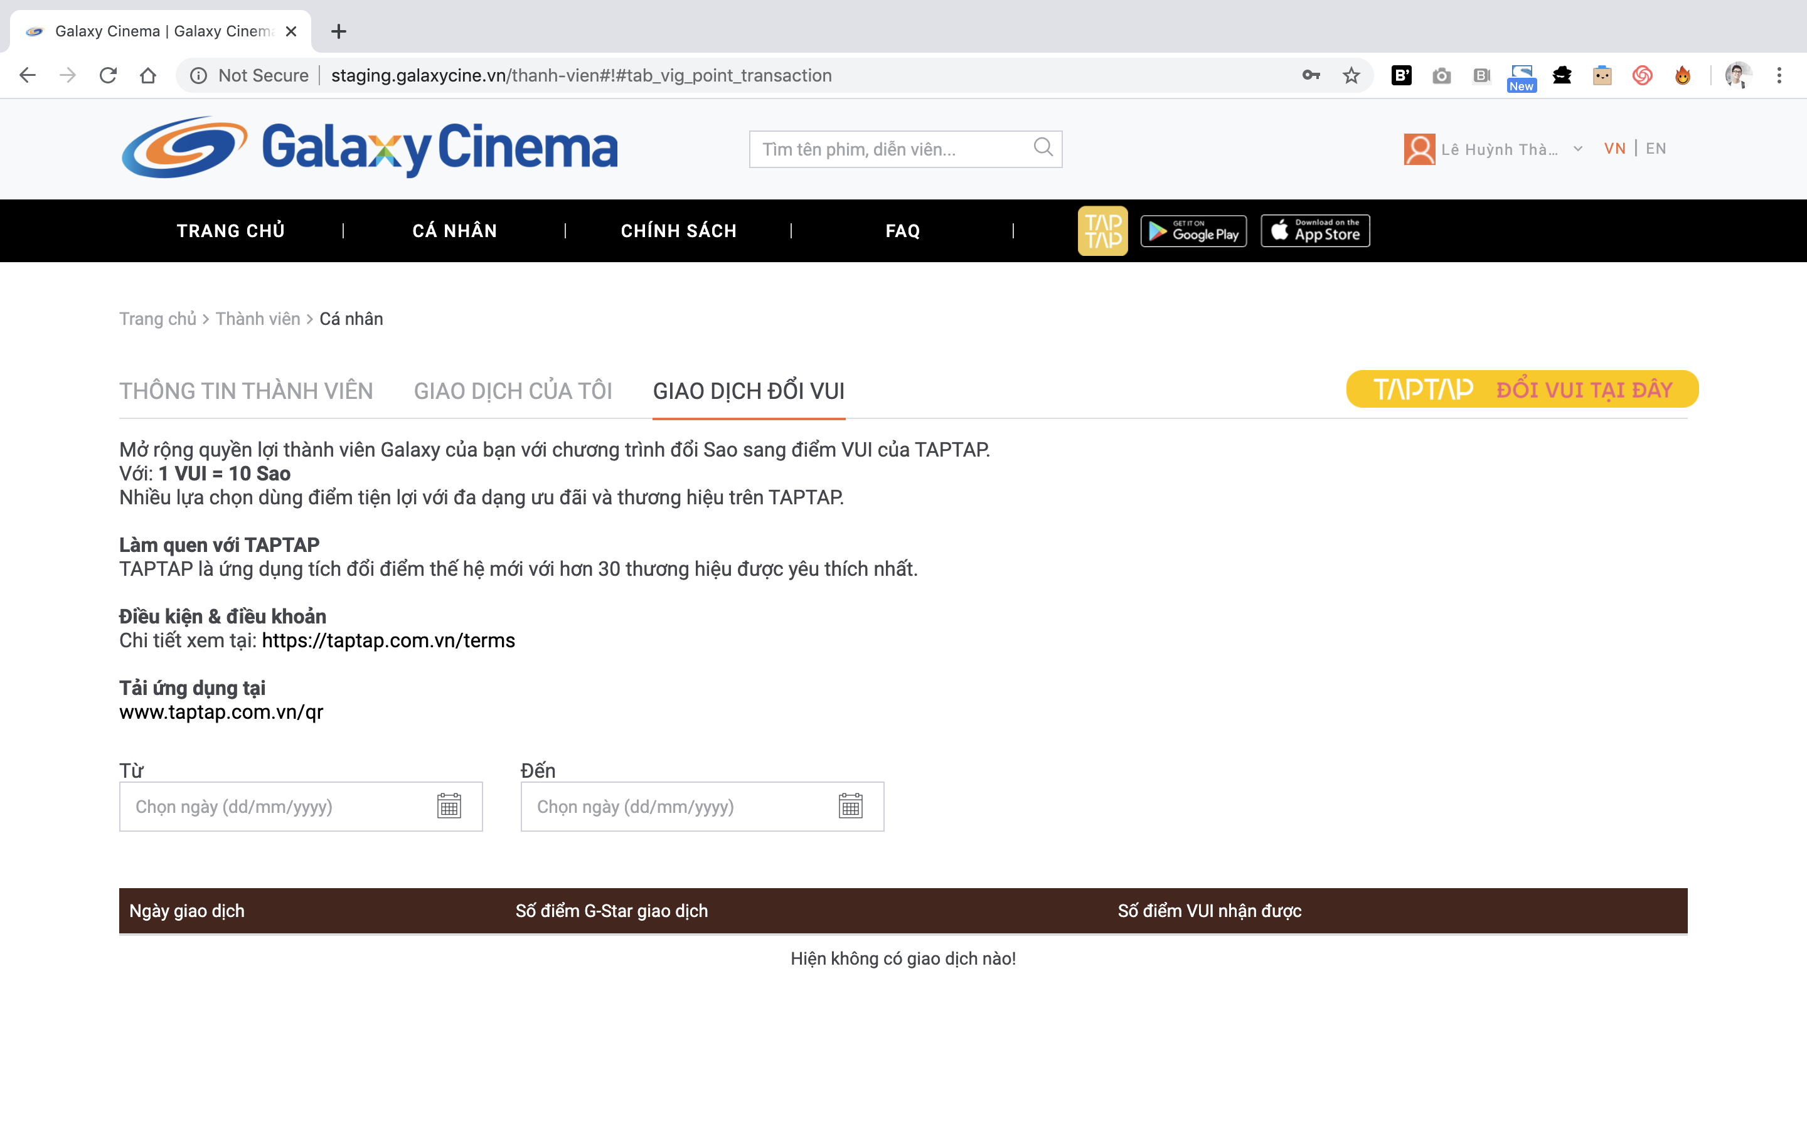
Task: Open Chrome three-dot menu
Action: pos(1779,75)
